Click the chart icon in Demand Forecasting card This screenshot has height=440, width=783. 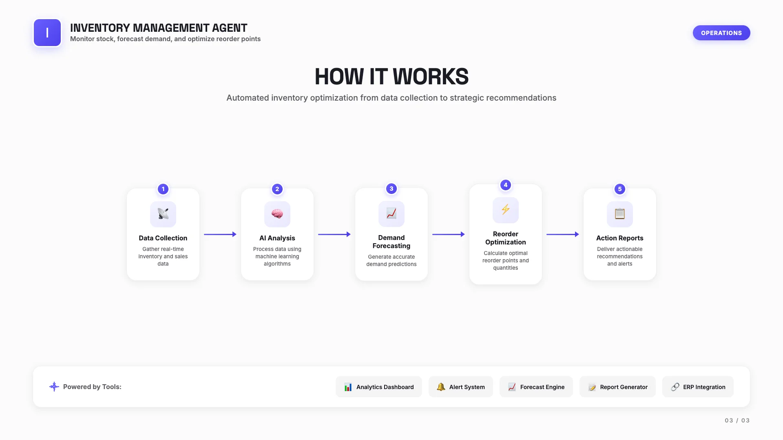click(x=391, y=213)
